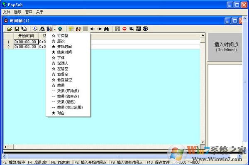Click the floppy disk save icon
Screen dimensions: 249x165
(17, 29)
